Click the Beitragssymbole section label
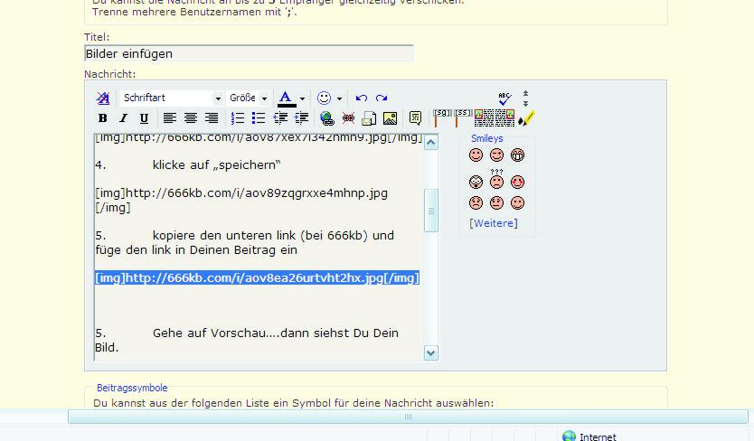This screenshot has width=754, height=441. pyautogui.click(x=132, y=388)
